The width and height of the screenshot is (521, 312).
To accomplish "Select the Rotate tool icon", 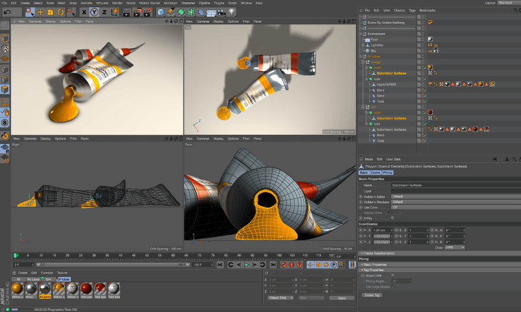I will pos(61,12).
